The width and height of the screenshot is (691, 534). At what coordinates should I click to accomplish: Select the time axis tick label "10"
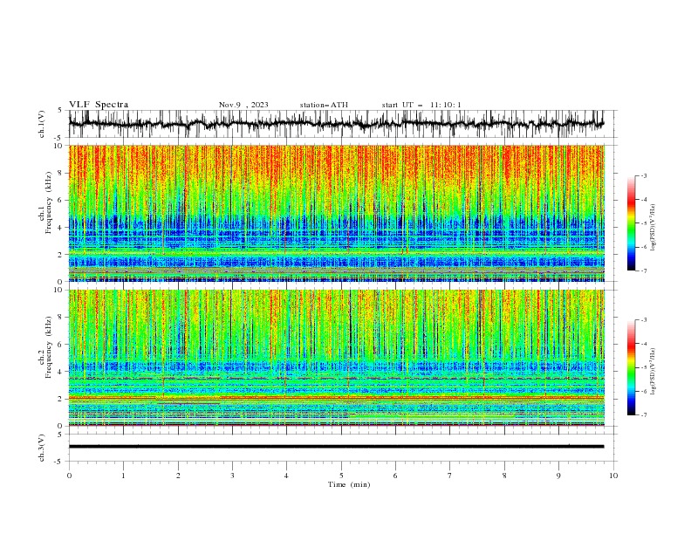tap(613, 476)
